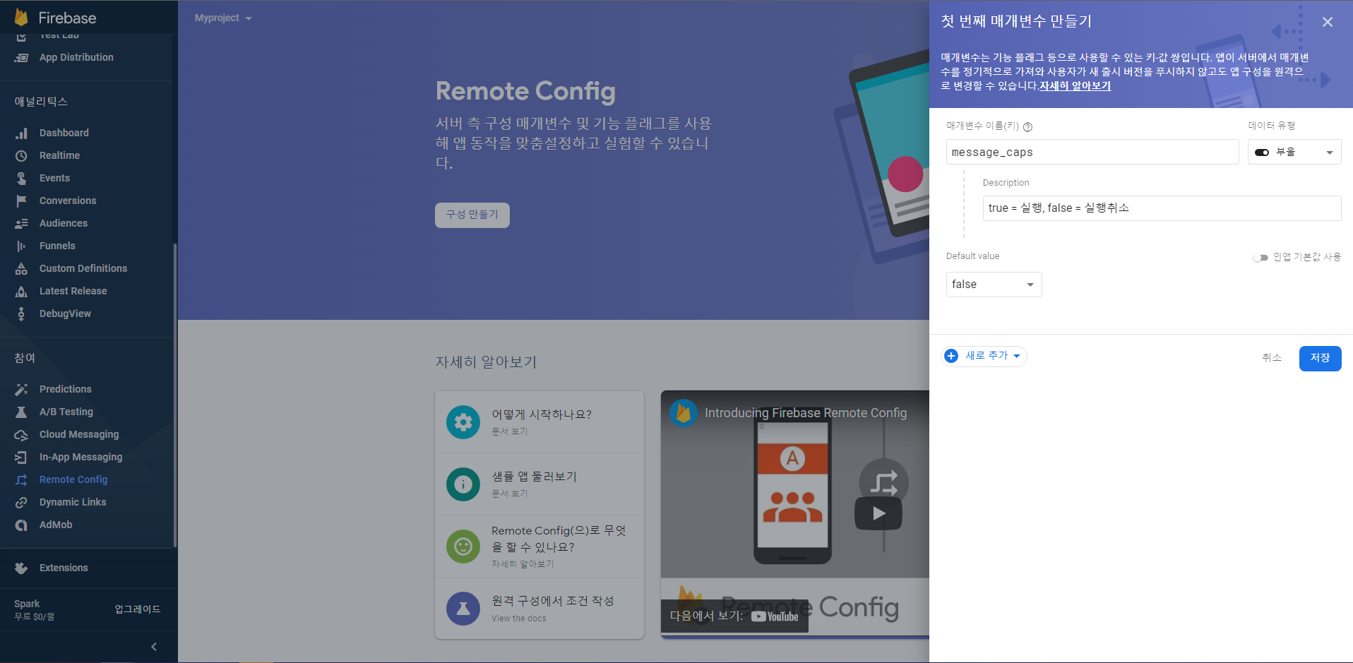Open the Myproject project selector dropdown

coord(223,18)
